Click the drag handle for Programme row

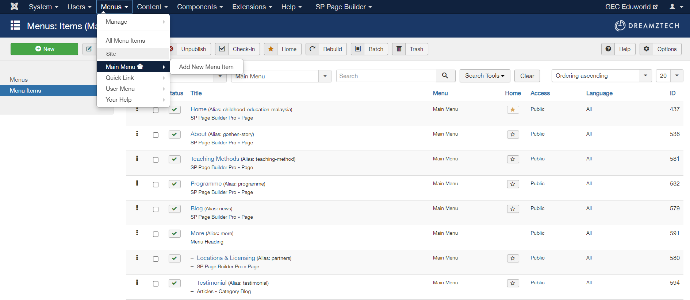(137, 183)
